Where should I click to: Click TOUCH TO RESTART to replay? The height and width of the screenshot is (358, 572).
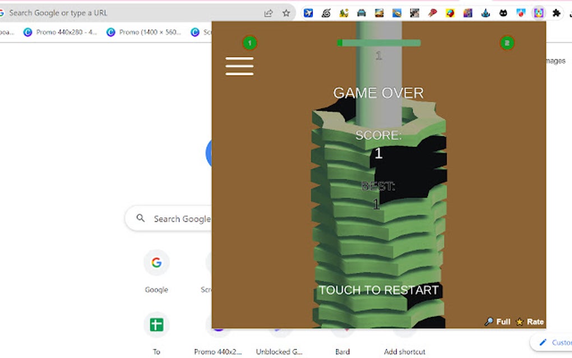(379, 290)
